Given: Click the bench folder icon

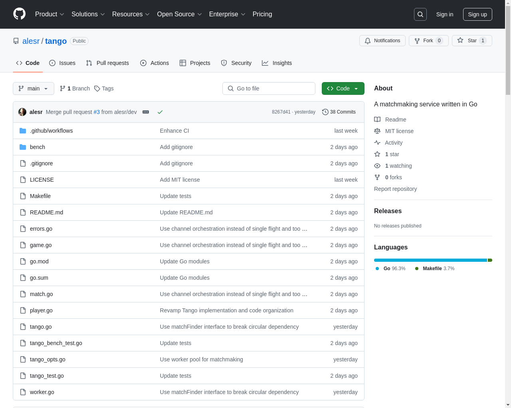Looking at the screenshot, I should 23,147.
